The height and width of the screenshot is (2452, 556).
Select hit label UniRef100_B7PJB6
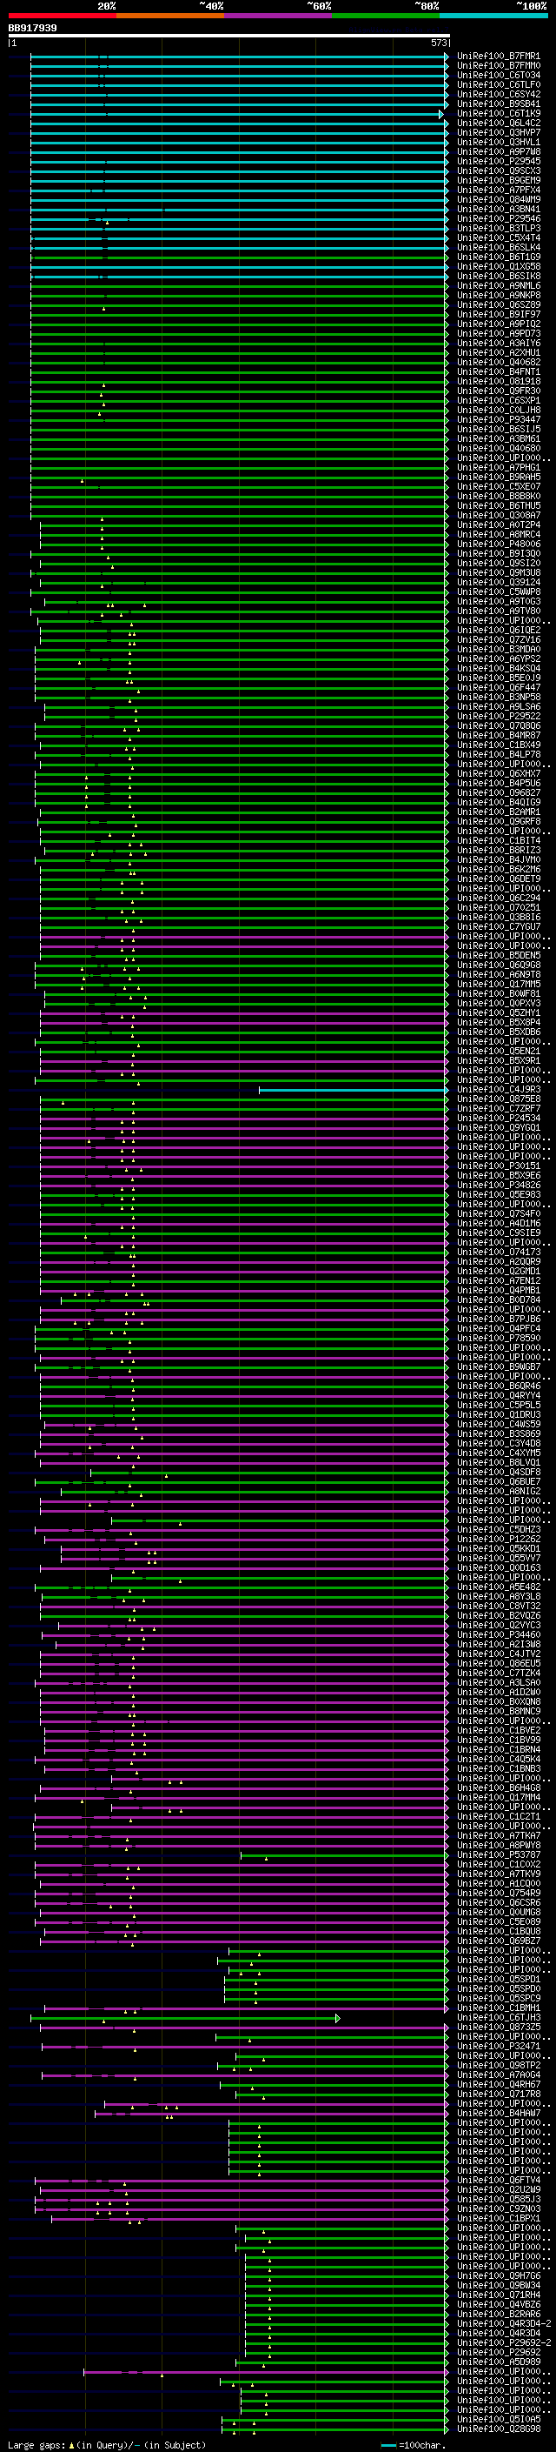pos(499,1320)
